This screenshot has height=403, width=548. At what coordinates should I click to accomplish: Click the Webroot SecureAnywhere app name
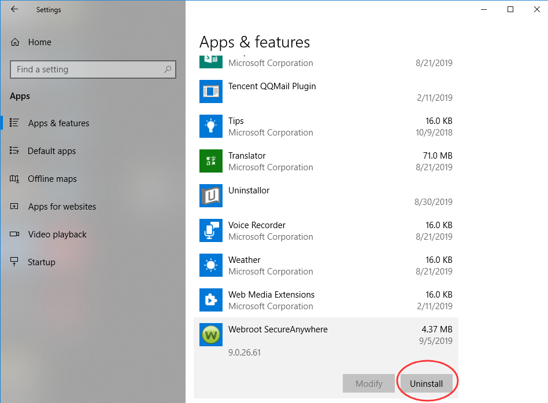tap(278, 329)
